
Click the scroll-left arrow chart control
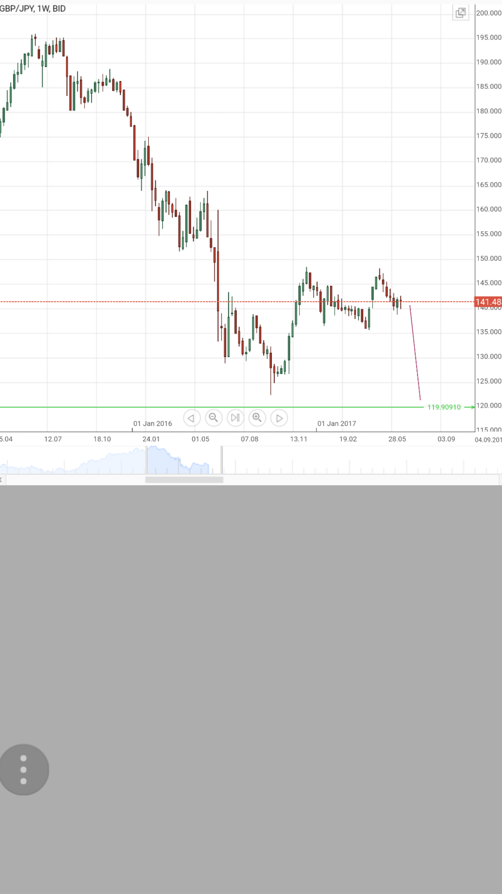tap(192, 418)
